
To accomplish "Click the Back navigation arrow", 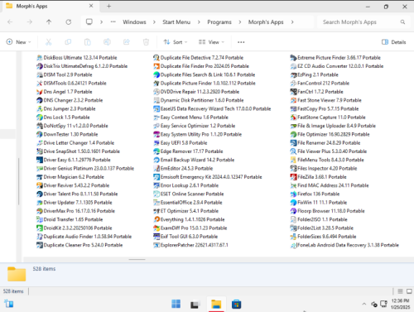I will tap(10, 22).
